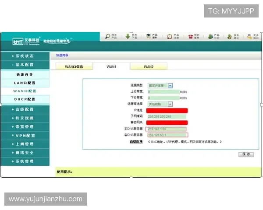Click the 使用提示 heading text

tap(64, 172)
